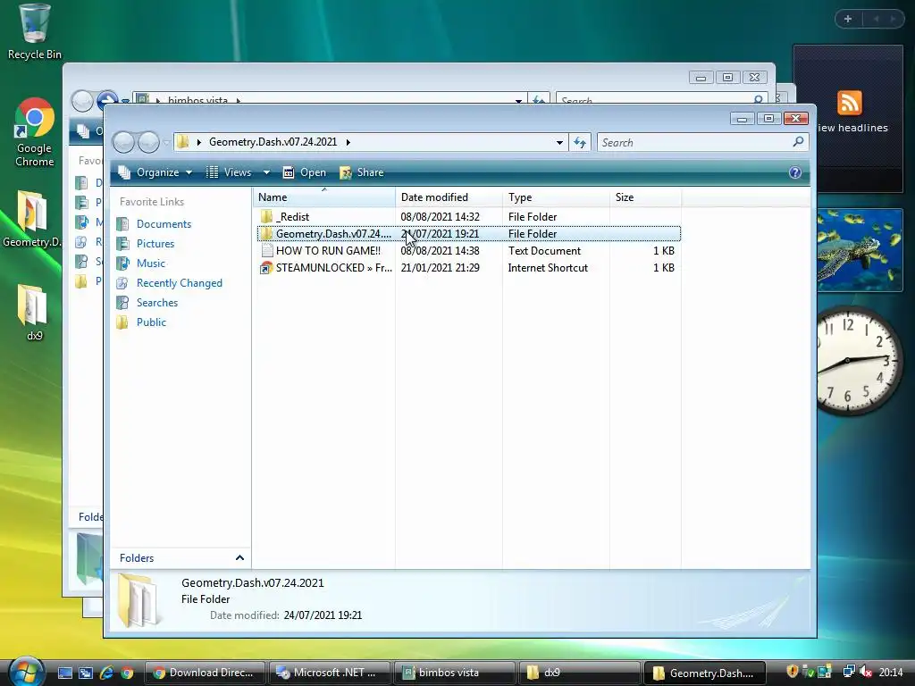The width and height of the screenshot is (915, 686).
Task: Sort by Date modified column
Action: pos(449,197)
